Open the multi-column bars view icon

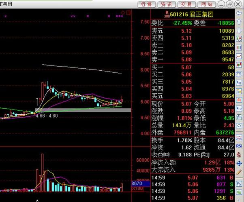[239, 48]
